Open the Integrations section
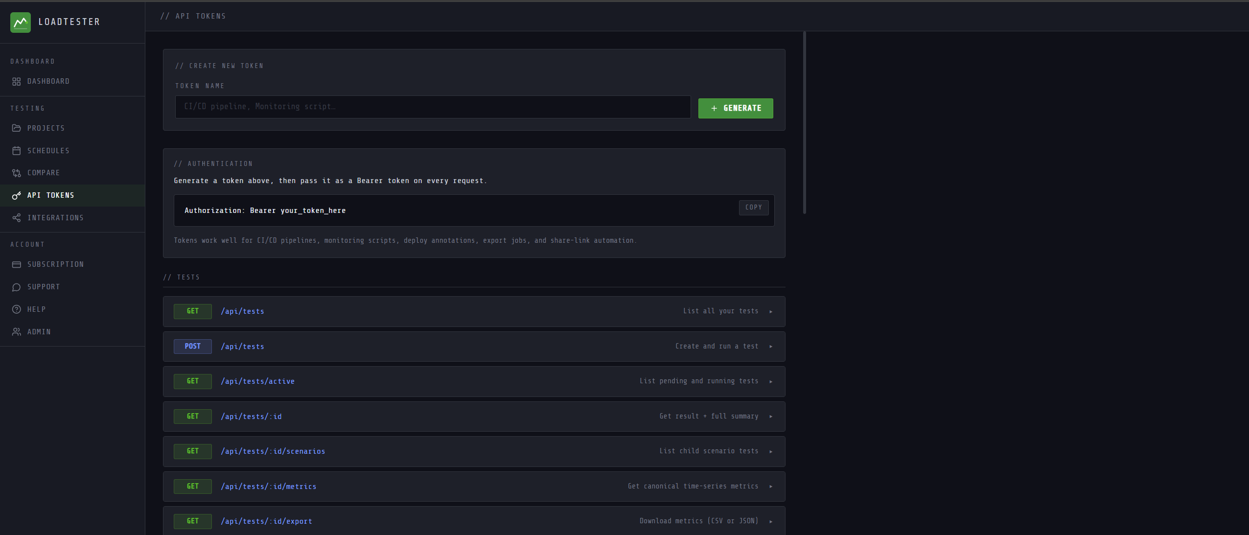Viewport: 1249px width, 535px height. click(55, 217)
